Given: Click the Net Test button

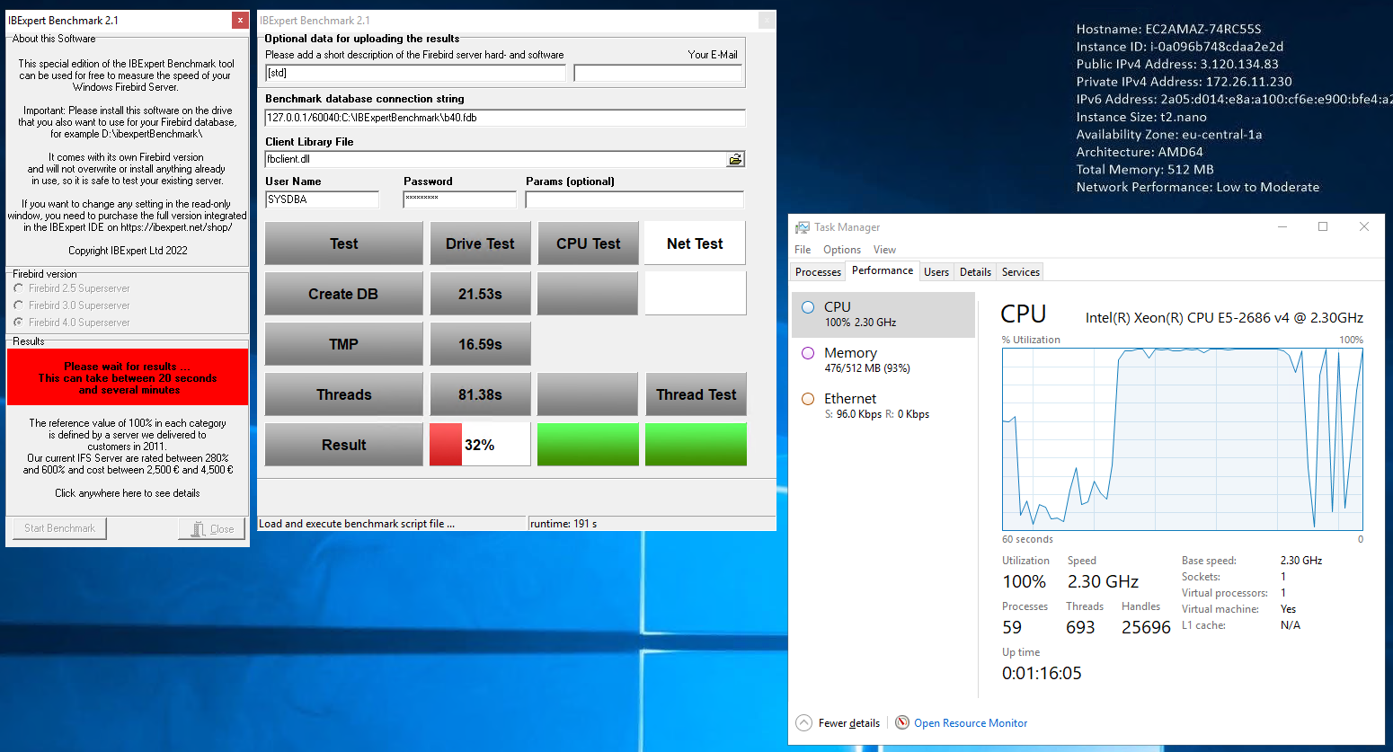Looking at the screenshot, I should 695,243.
